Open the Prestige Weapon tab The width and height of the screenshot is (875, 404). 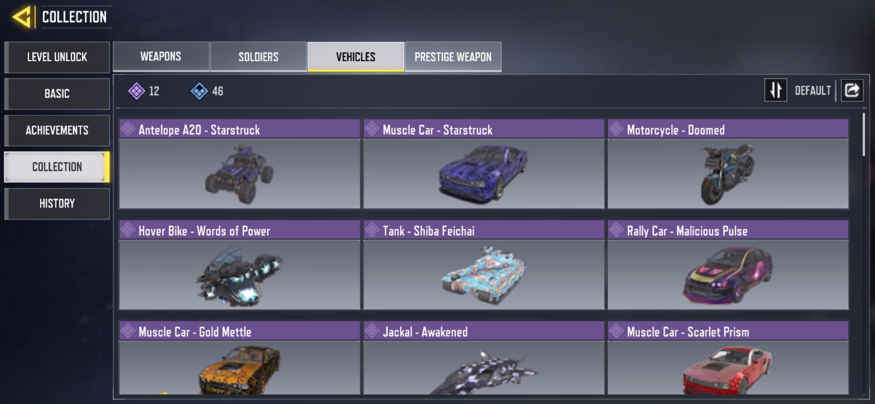tap(453, 56)
